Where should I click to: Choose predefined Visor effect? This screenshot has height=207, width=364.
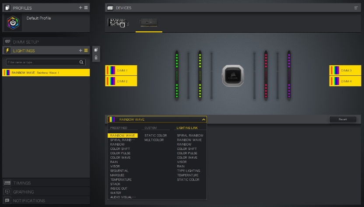click(115, 166)
